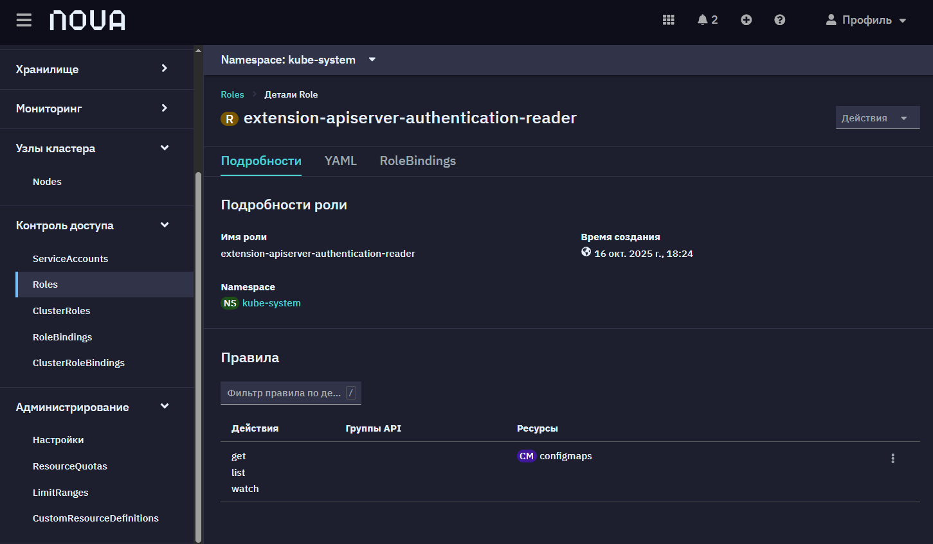Open the Действия dropdown
Image resolution: width=933 pixels, height=544 pixels.
878,118
